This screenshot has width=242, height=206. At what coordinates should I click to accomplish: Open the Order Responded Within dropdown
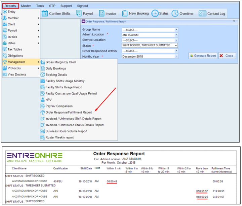click(176, 51)
